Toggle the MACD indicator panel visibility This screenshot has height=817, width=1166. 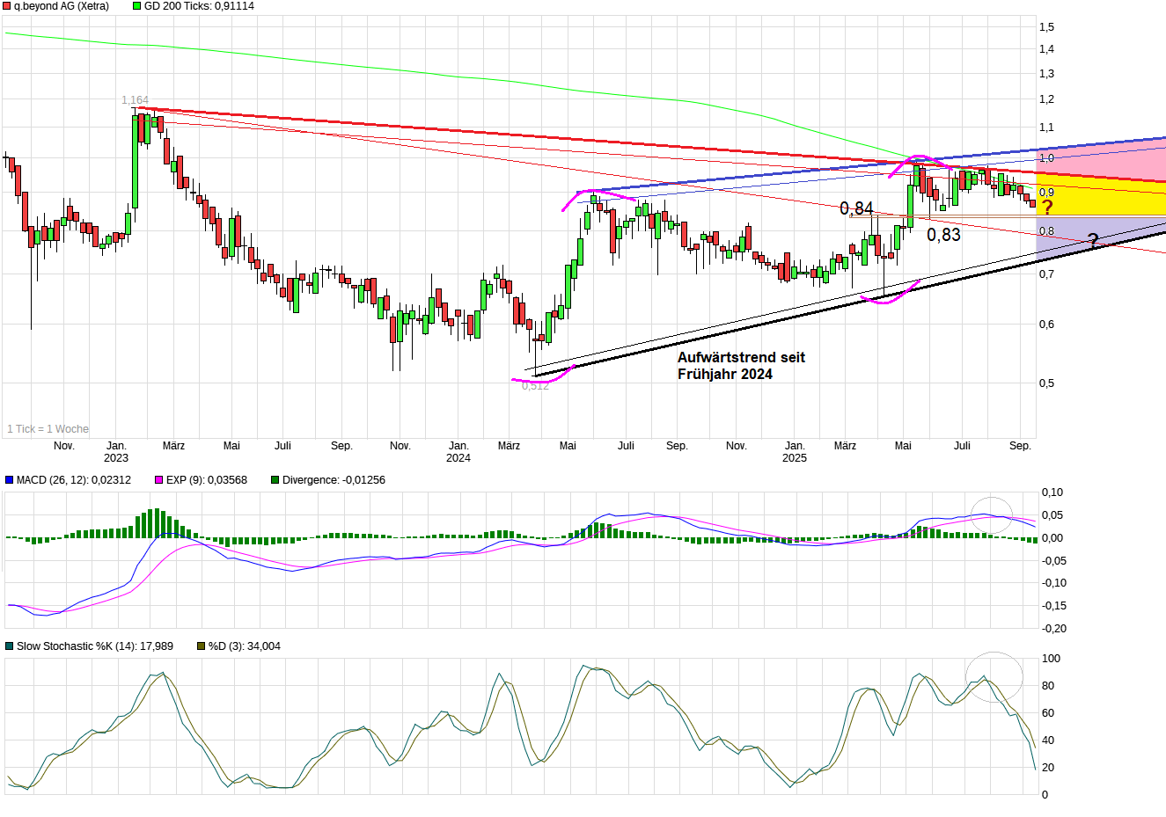point(9,479)
